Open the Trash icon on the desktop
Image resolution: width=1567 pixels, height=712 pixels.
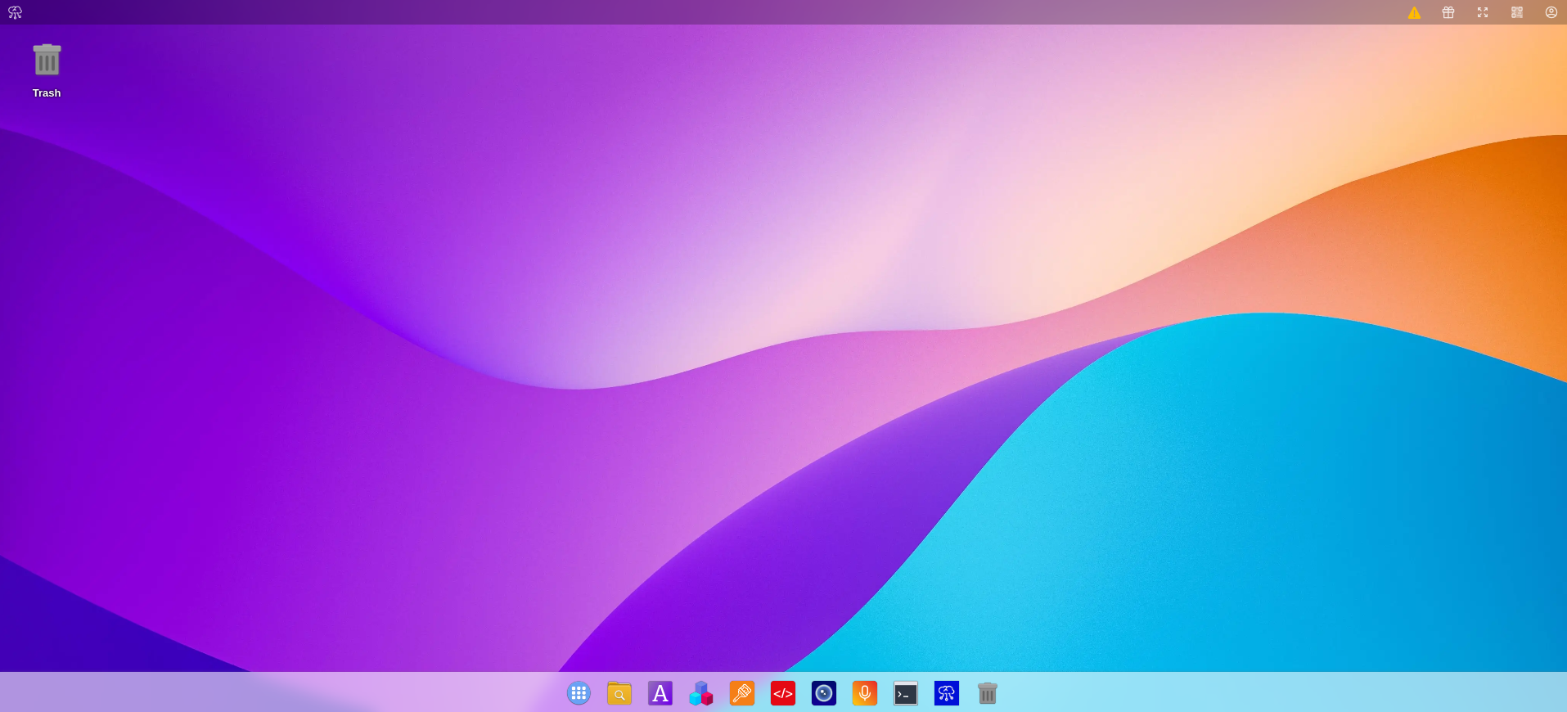pos(47,60)
